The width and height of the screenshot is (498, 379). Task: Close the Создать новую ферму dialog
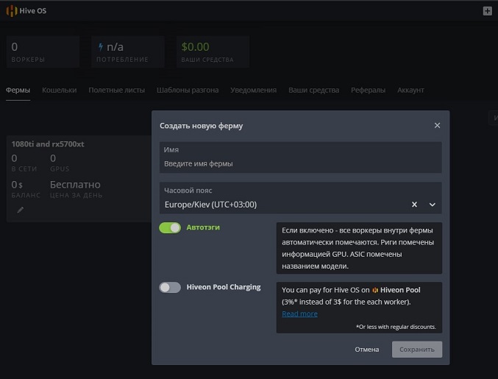437,126
